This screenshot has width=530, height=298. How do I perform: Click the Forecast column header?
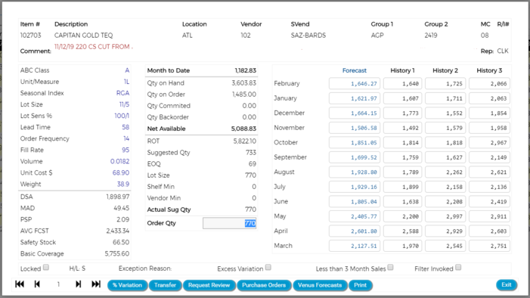[355, 70]
